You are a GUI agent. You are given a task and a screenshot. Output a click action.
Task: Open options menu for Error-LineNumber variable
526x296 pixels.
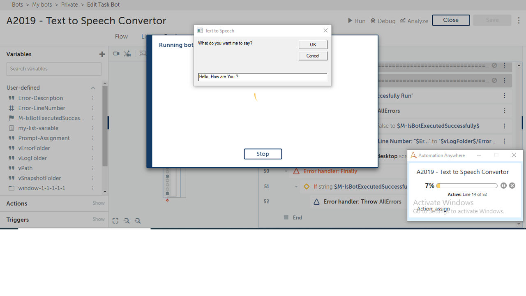[93, 108]
